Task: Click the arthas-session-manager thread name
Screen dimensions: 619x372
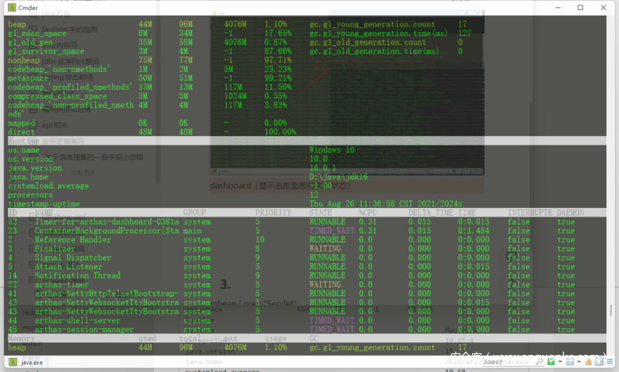Action: 84,329
